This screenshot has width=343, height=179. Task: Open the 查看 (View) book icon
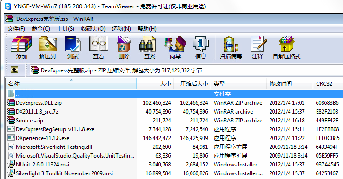pos(99,47)
